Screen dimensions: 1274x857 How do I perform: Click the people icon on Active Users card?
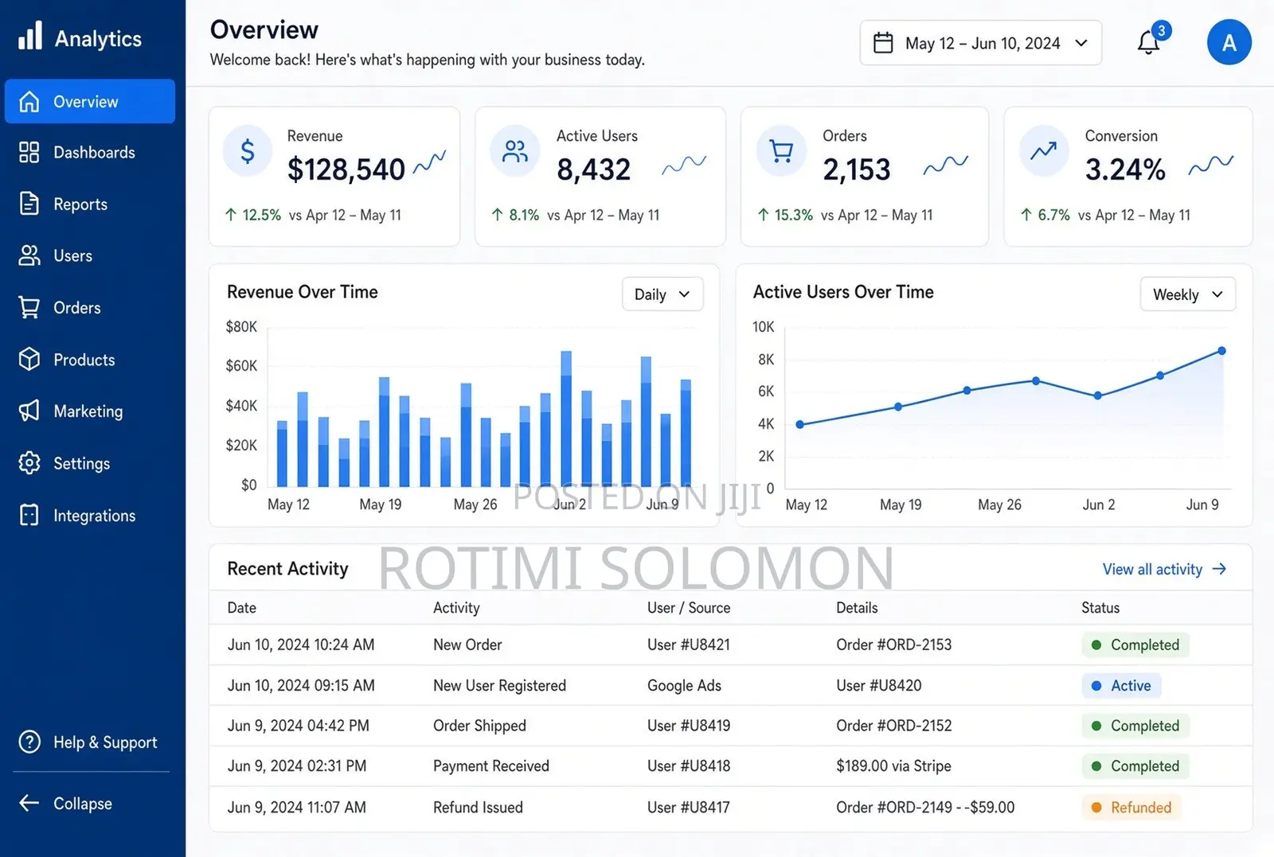point(515,150)
